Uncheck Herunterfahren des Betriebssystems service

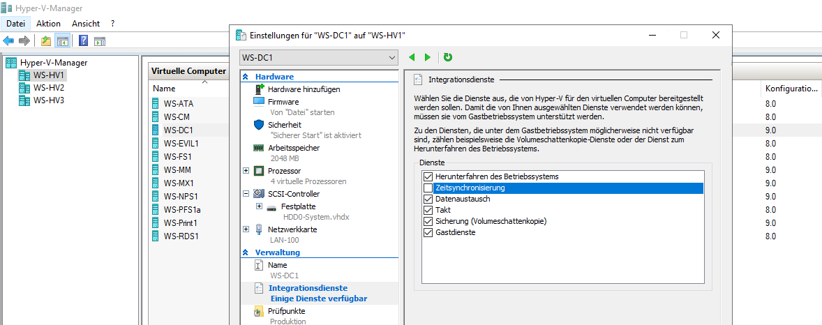[x=428, y=176]
